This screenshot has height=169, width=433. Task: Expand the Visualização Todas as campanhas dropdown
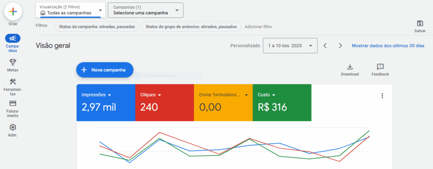tap(70, 10)
